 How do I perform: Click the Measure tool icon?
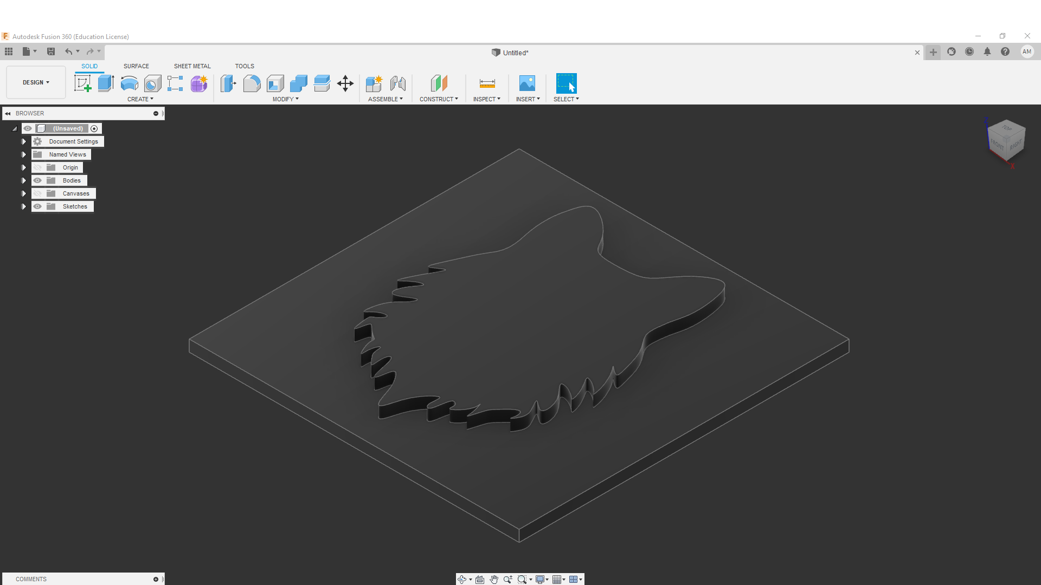pyautogui.click(x=487, y=83)
